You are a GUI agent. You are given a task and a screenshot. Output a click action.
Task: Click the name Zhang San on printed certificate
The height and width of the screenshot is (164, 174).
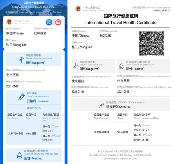coord(82,47)
